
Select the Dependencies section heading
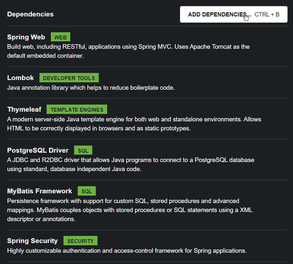coord(30,14)
